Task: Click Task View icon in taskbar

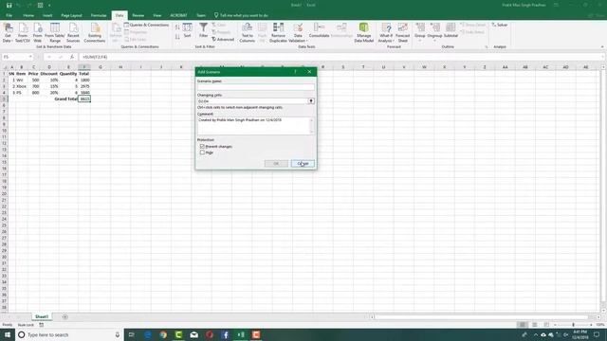Action: click(x=132, y=334)
